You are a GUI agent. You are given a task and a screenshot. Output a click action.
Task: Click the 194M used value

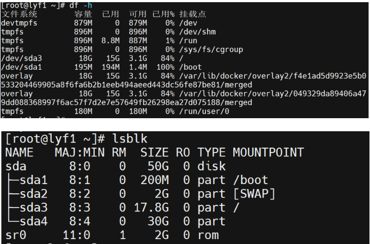point(111,67)
